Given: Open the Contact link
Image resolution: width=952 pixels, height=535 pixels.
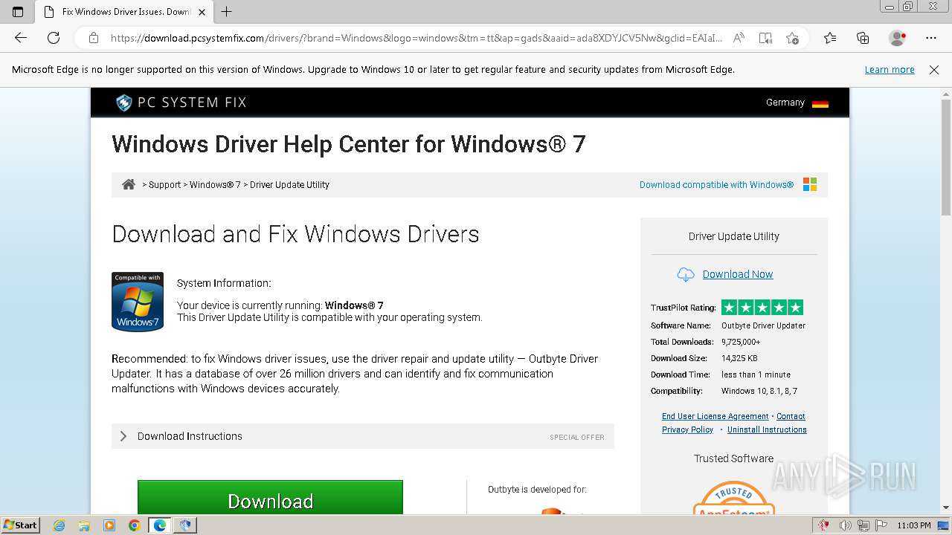Looking at the screenshot, I should click(x=791, y=416).
